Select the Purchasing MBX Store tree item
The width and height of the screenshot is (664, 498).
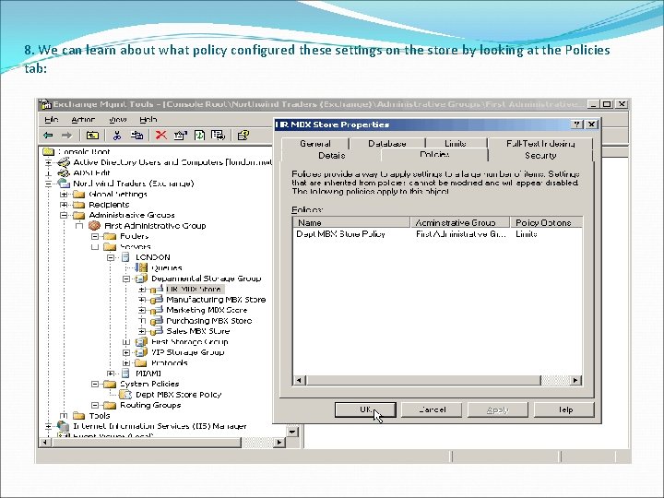click(x=208, y=321)
